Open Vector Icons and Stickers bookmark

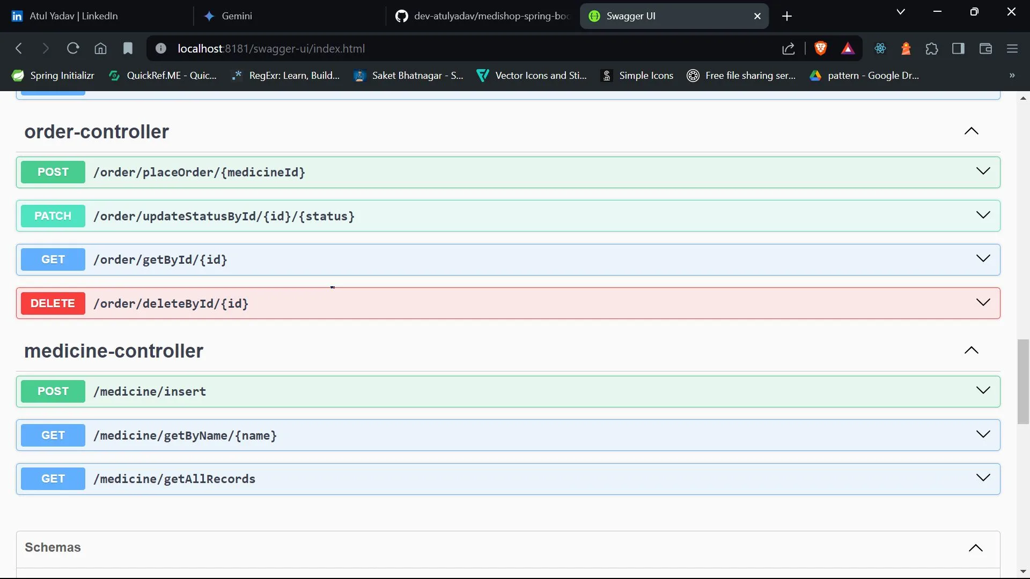point(532,76)
